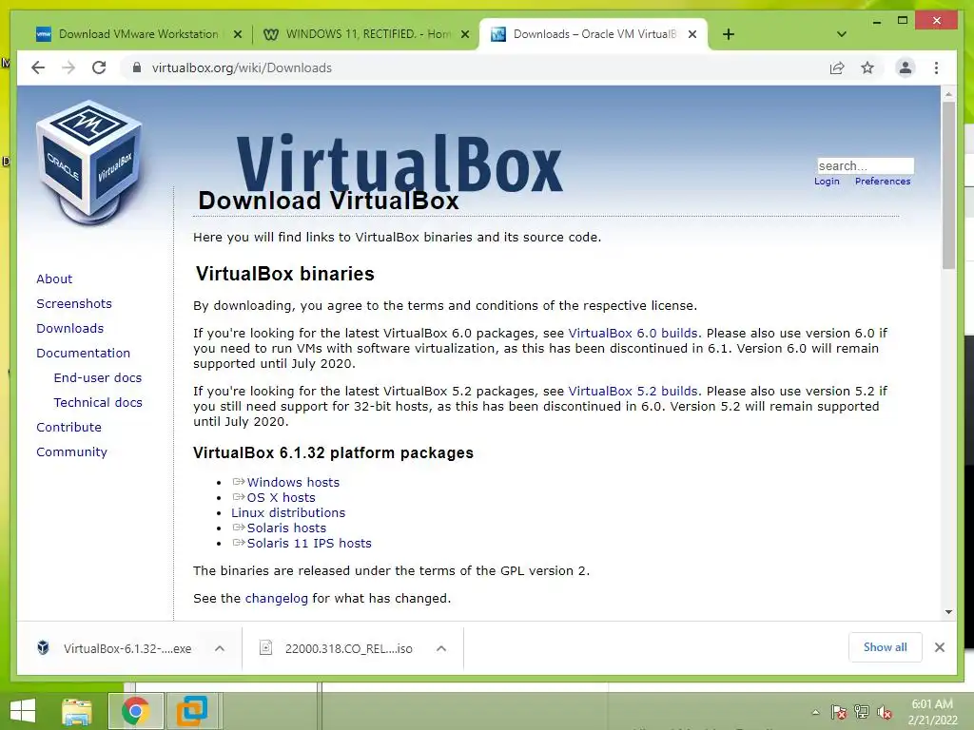The height and width of the screenshot is (730, 974).
Task: Share this page using share icon
Action: tap(837, 67)
